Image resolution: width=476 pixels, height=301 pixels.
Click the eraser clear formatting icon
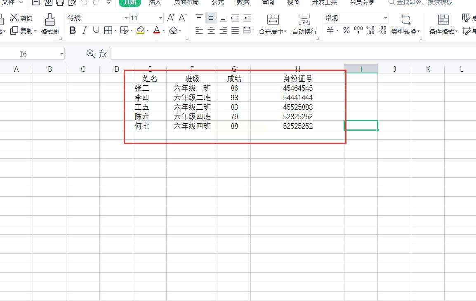173,31
